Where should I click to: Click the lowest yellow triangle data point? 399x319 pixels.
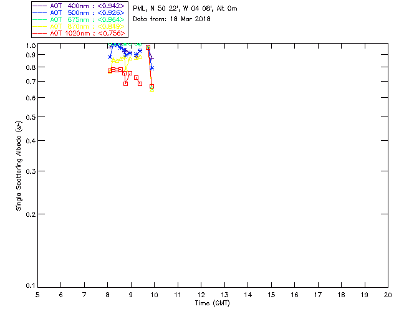click(x=152, y=89)
